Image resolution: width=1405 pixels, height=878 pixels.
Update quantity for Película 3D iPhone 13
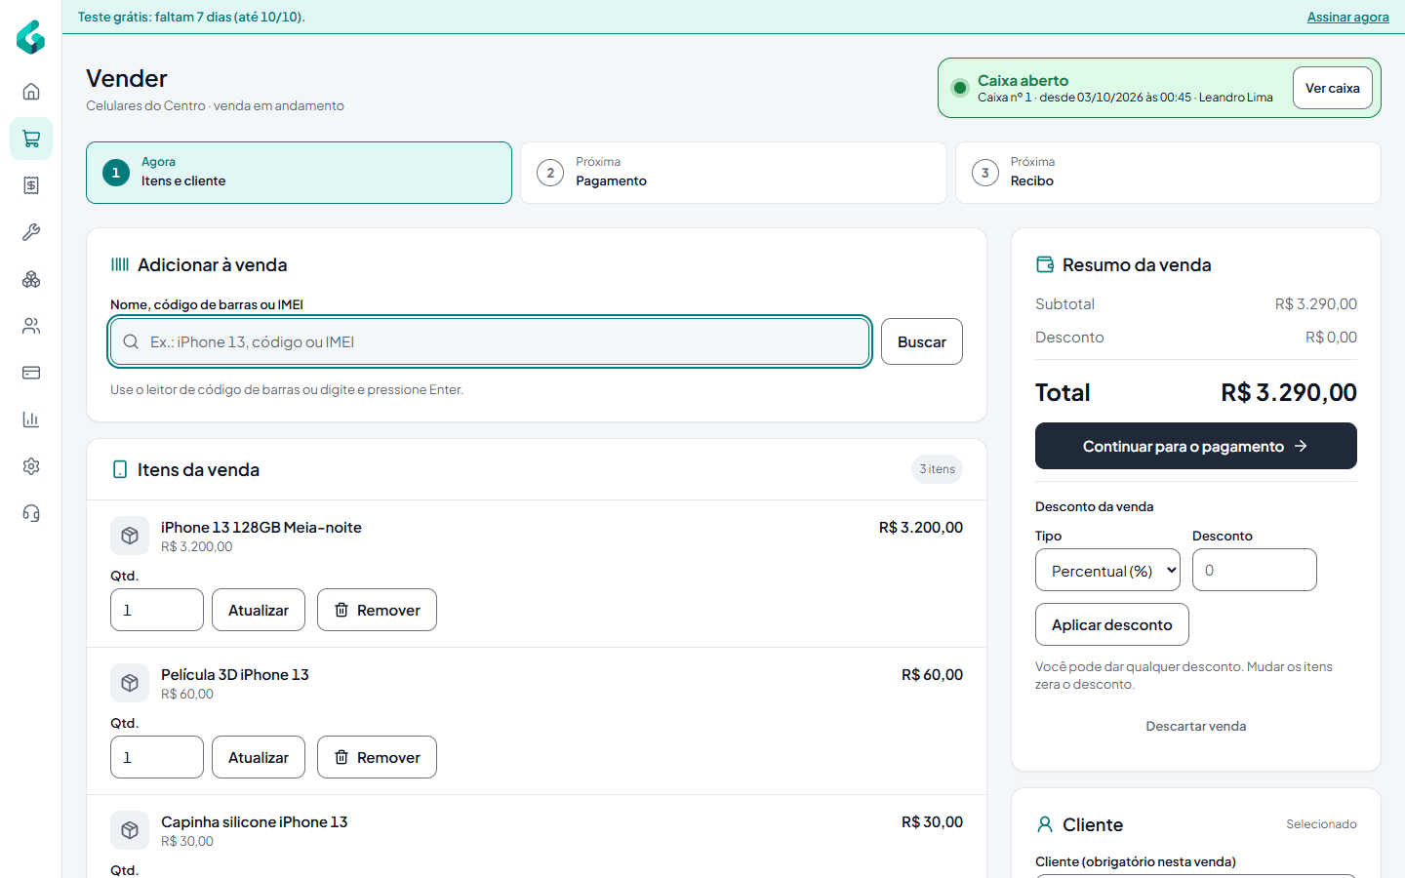259,757
